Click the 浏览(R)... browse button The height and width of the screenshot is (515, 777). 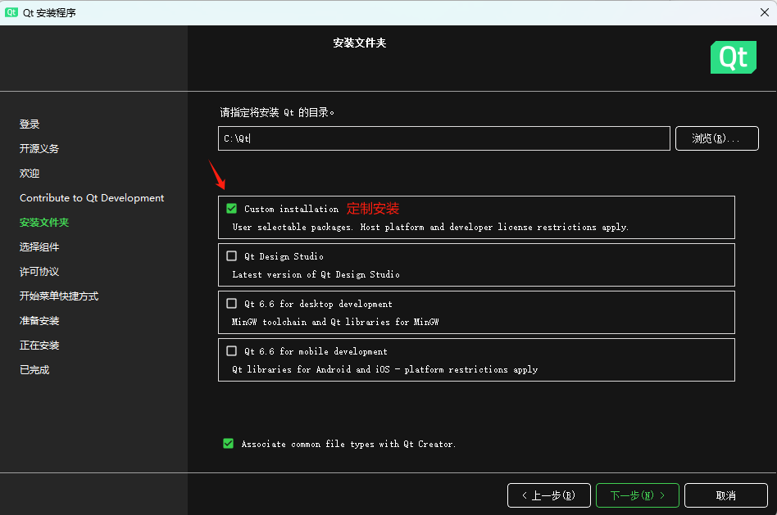[x=716, y=138]
